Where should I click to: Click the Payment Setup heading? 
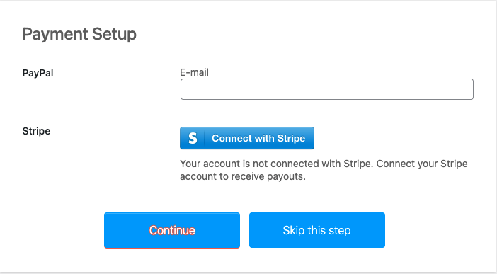point(79,34)
